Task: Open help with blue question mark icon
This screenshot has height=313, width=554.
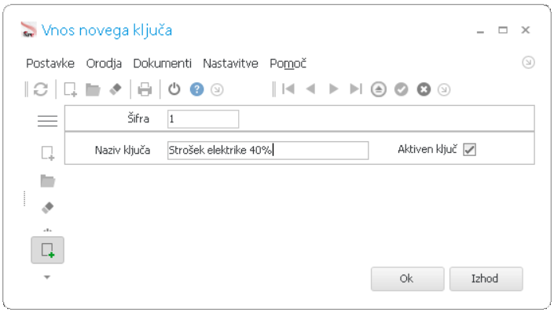Action: [196, 89]
